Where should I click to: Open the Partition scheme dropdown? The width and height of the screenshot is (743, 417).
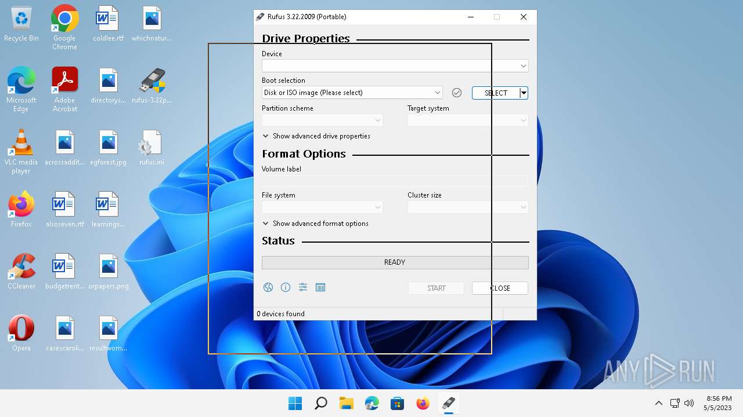point(322,120)
